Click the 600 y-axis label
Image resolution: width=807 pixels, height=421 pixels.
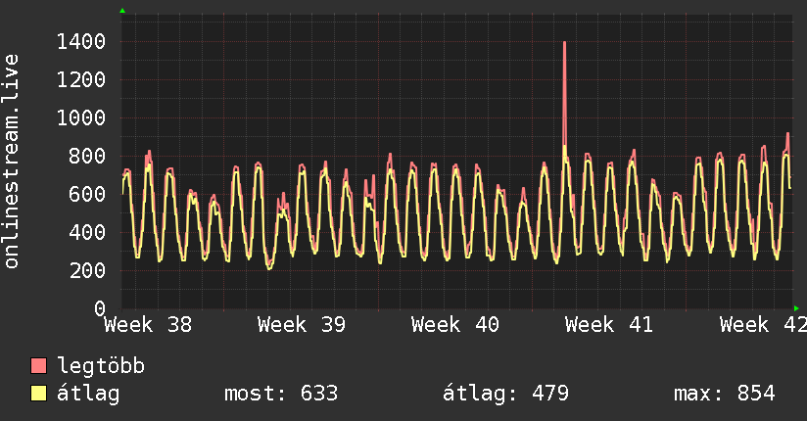(x=87, y=194)
